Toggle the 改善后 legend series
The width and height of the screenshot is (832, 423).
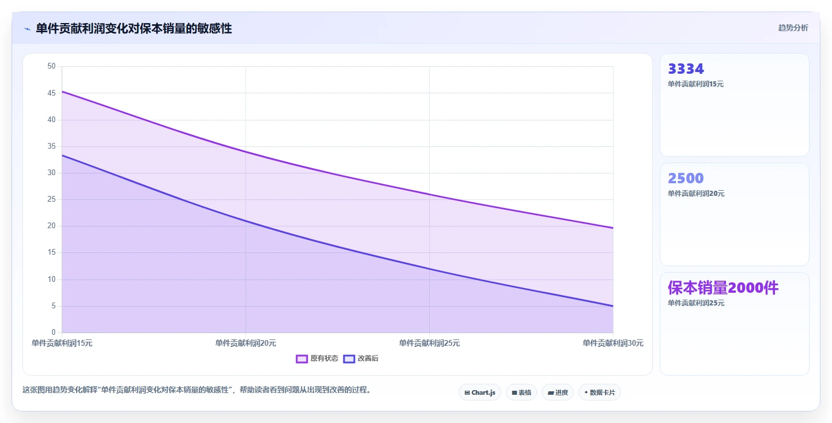361,358
